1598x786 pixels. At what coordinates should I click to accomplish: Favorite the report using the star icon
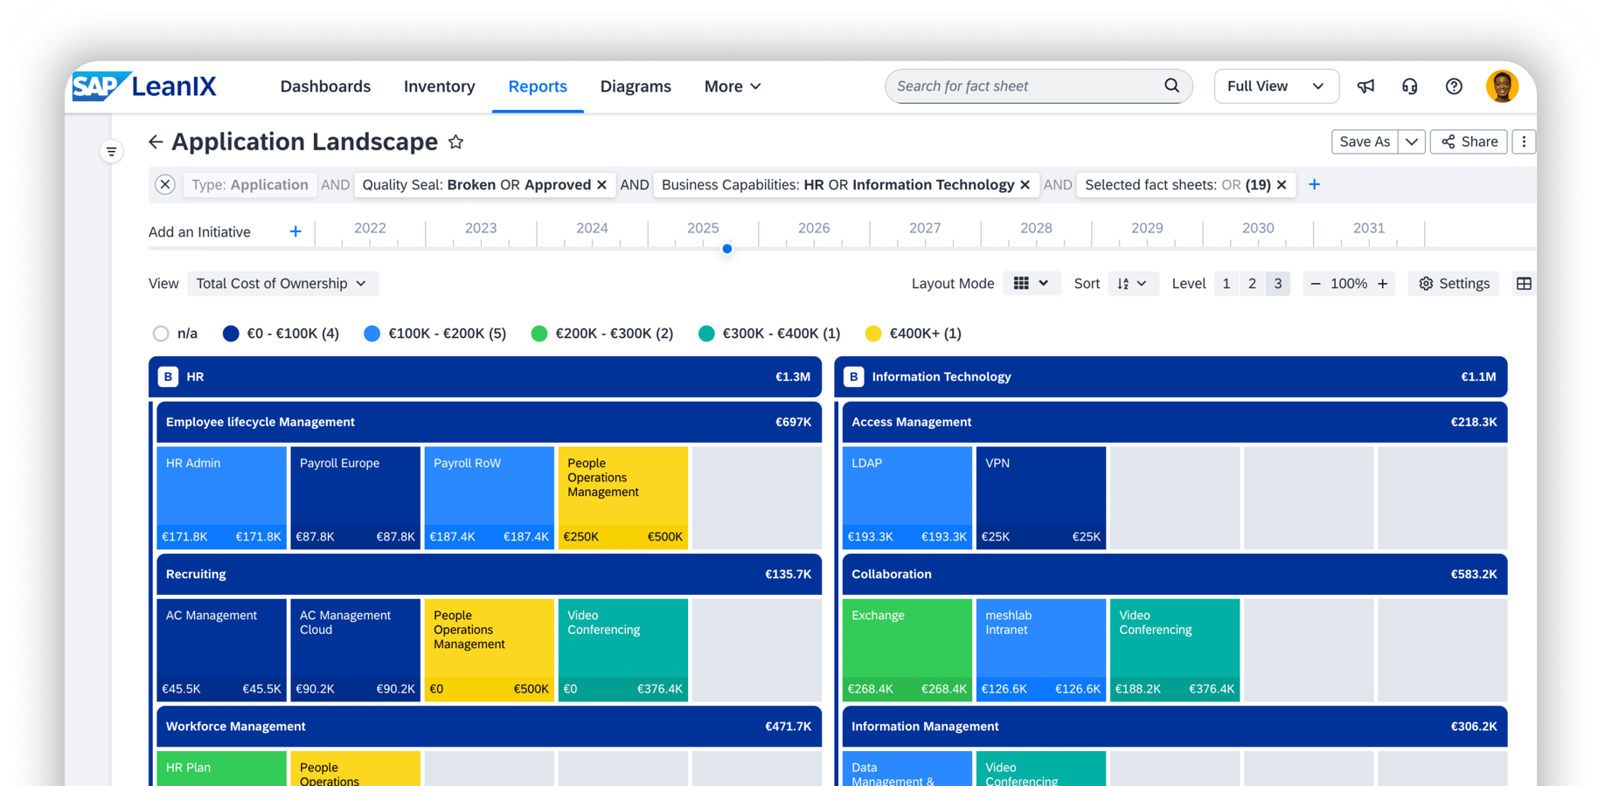pos(455,142)
